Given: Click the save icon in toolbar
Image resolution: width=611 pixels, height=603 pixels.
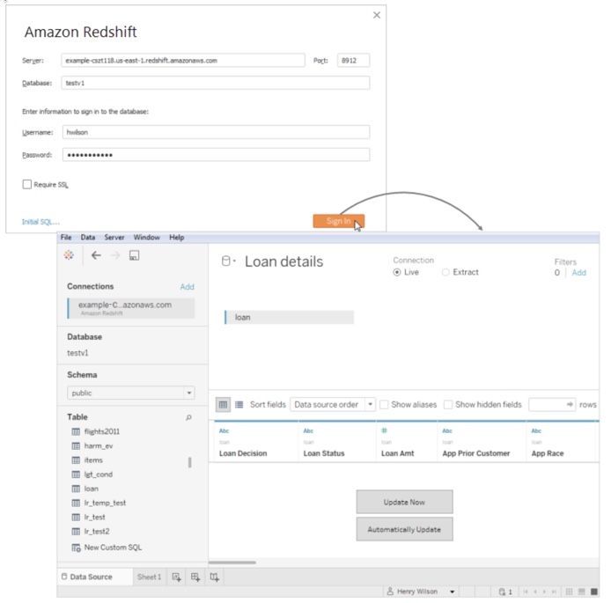Looking at the screenshot, I should (135, 256).
